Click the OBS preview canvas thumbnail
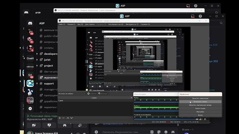 tap(133, 59)
